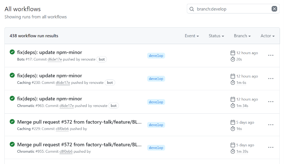Viewport: 284px width, 164px height.
Task: Open the kebab menu for Caching #229
Action: [271, 125]
